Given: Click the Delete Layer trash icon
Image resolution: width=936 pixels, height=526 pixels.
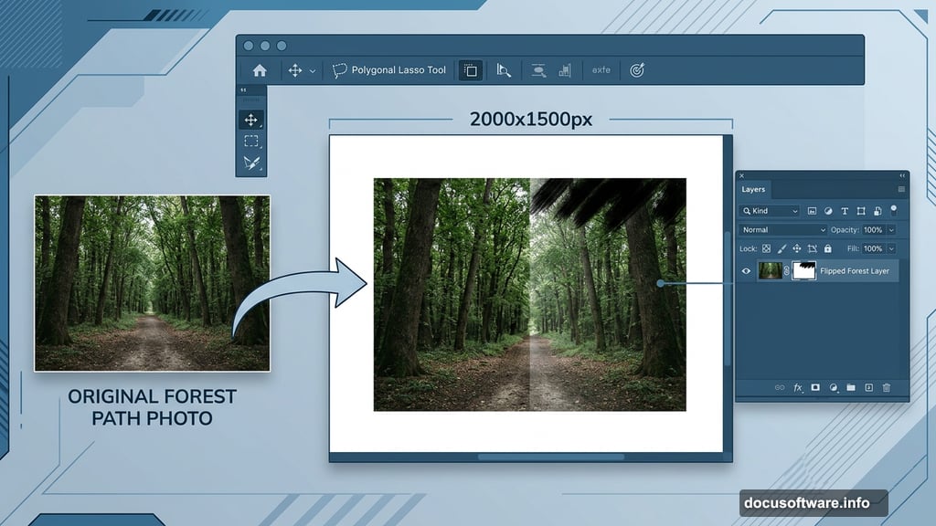Looking at the screenshot, I should [887, 387].
